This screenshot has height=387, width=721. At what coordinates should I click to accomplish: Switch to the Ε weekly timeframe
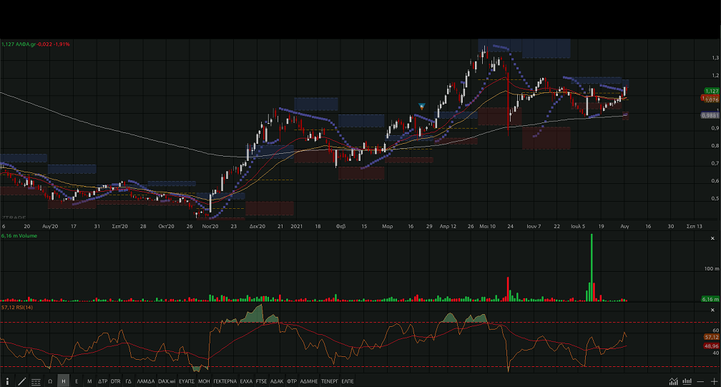click(77, 381)
